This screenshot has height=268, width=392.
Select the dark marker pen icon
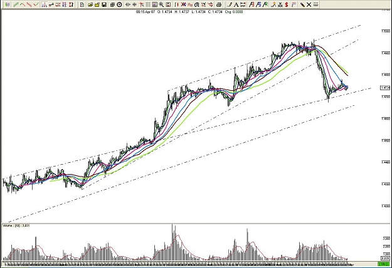coord(302,4)
